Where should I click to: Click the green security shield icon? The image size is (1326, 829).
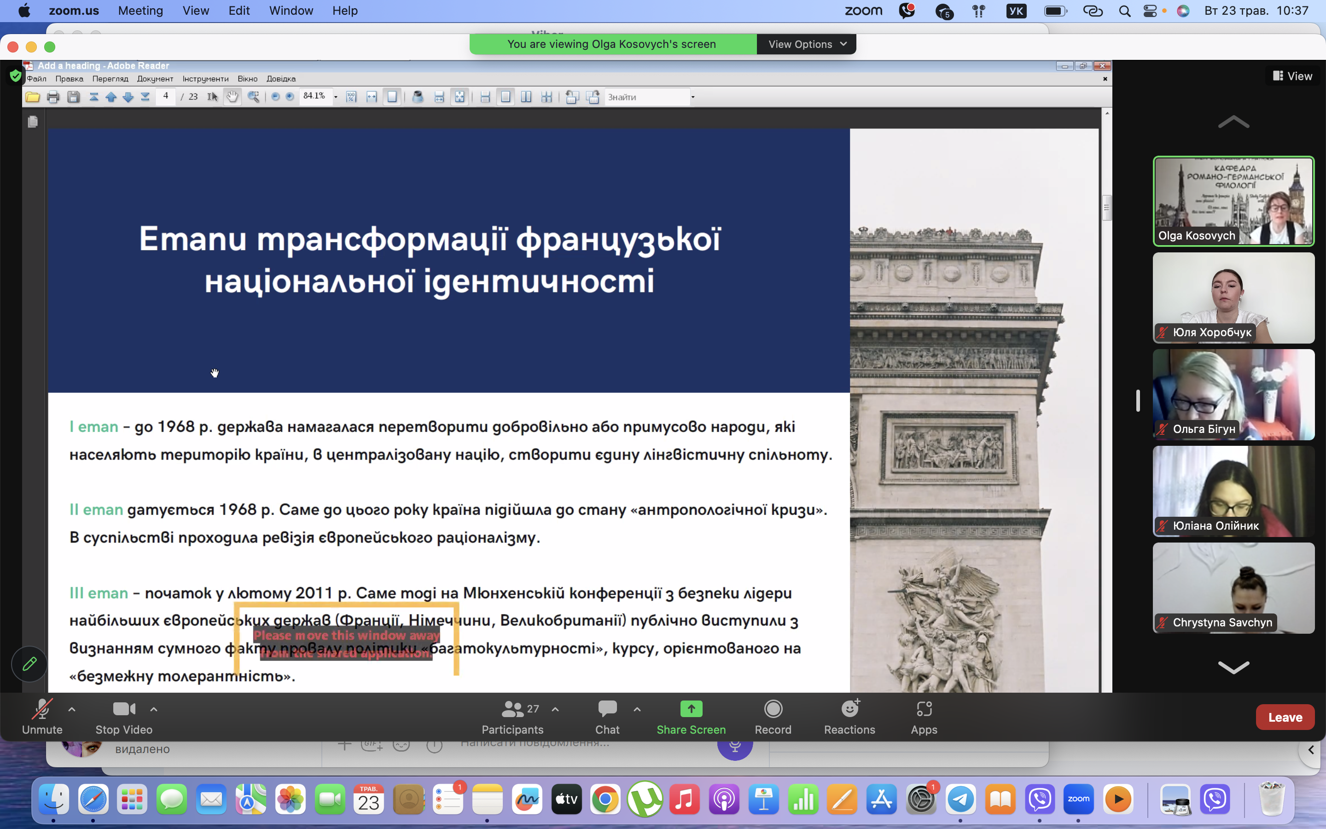(x=15, y=76)
